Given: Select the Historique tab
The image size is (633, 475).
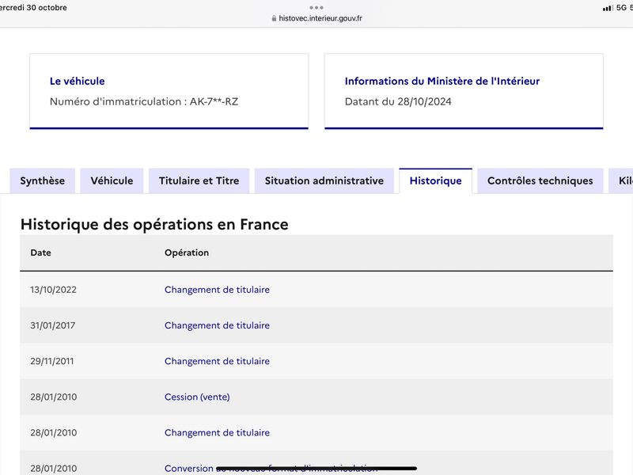Looking at the screenshot, I should [x=436, y=180].
